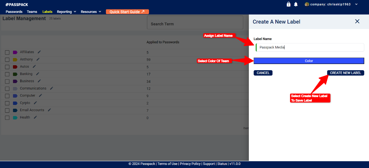Image resolution: width=369 pixels, height=168 pixels.
Task: Edit the Business label pencil icon
Action: (x=39, y=81)
